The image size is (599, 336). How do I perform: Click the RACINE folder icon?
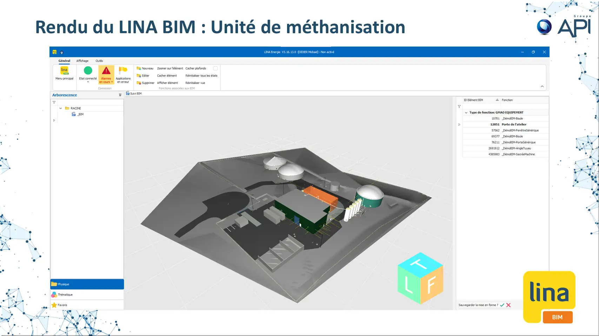click(x=67, y=108)
